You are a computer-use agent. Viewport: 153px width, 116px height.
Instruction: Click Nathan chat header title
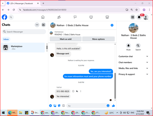click(73, 25)
